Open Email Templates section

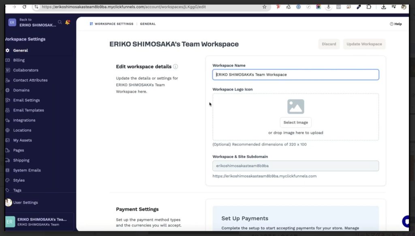(28, 110)
